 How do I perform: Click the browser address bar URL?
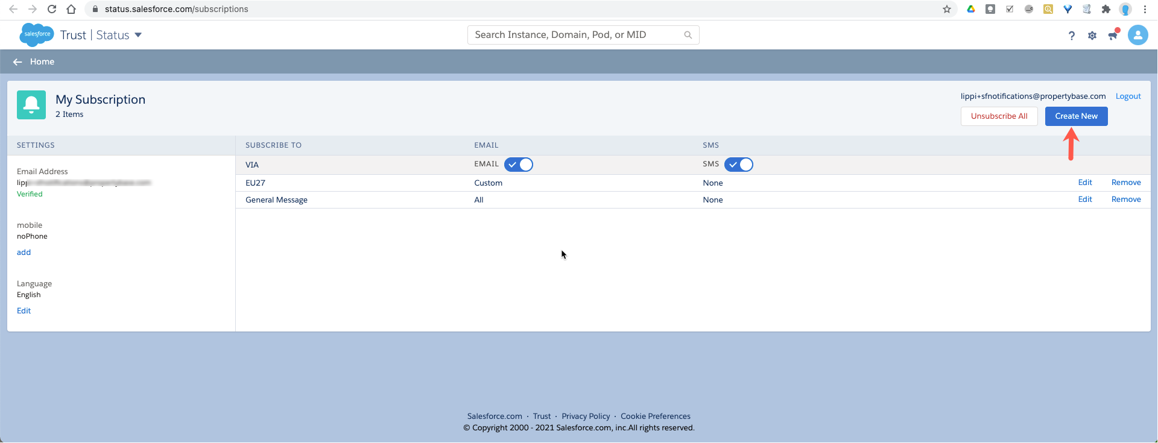pos(176,9)
